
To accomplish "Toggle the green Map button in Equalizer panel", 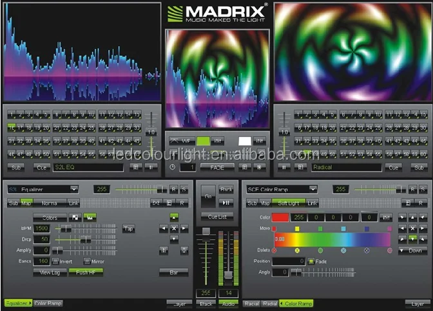I will 26,203.
